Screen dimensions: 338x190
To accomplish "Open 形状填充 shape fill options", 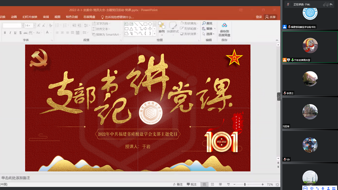I will [x=188, y=23].
